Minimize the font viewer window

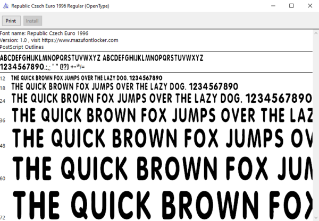pos(273,6)
